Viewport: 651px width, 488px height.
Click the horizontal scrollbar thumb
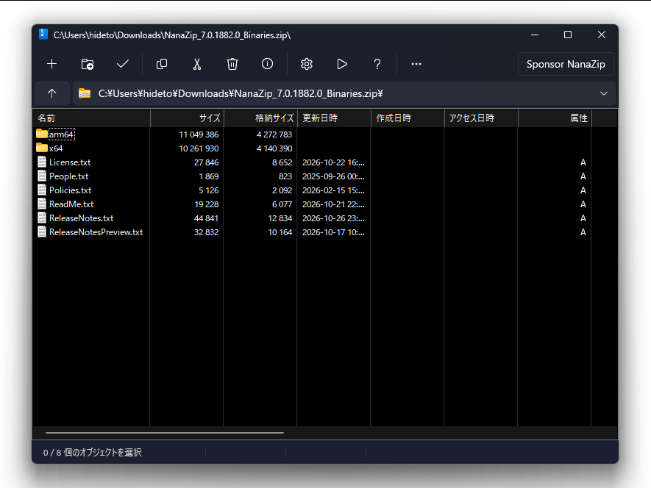tap(165, 433)
